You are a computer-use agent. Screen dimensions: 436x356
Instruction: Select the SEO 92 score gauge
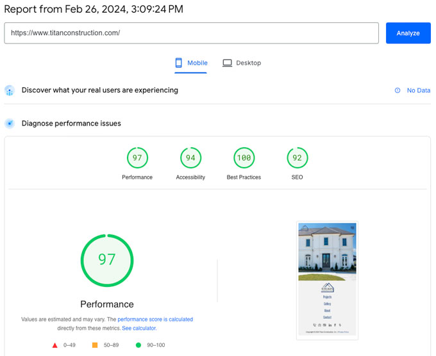point(298,158)
